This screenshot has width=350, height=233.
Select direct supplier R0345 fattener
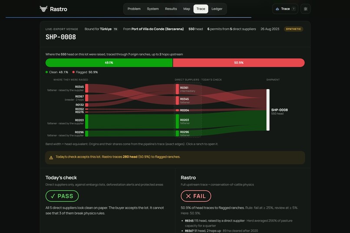[x=177, y=101]
